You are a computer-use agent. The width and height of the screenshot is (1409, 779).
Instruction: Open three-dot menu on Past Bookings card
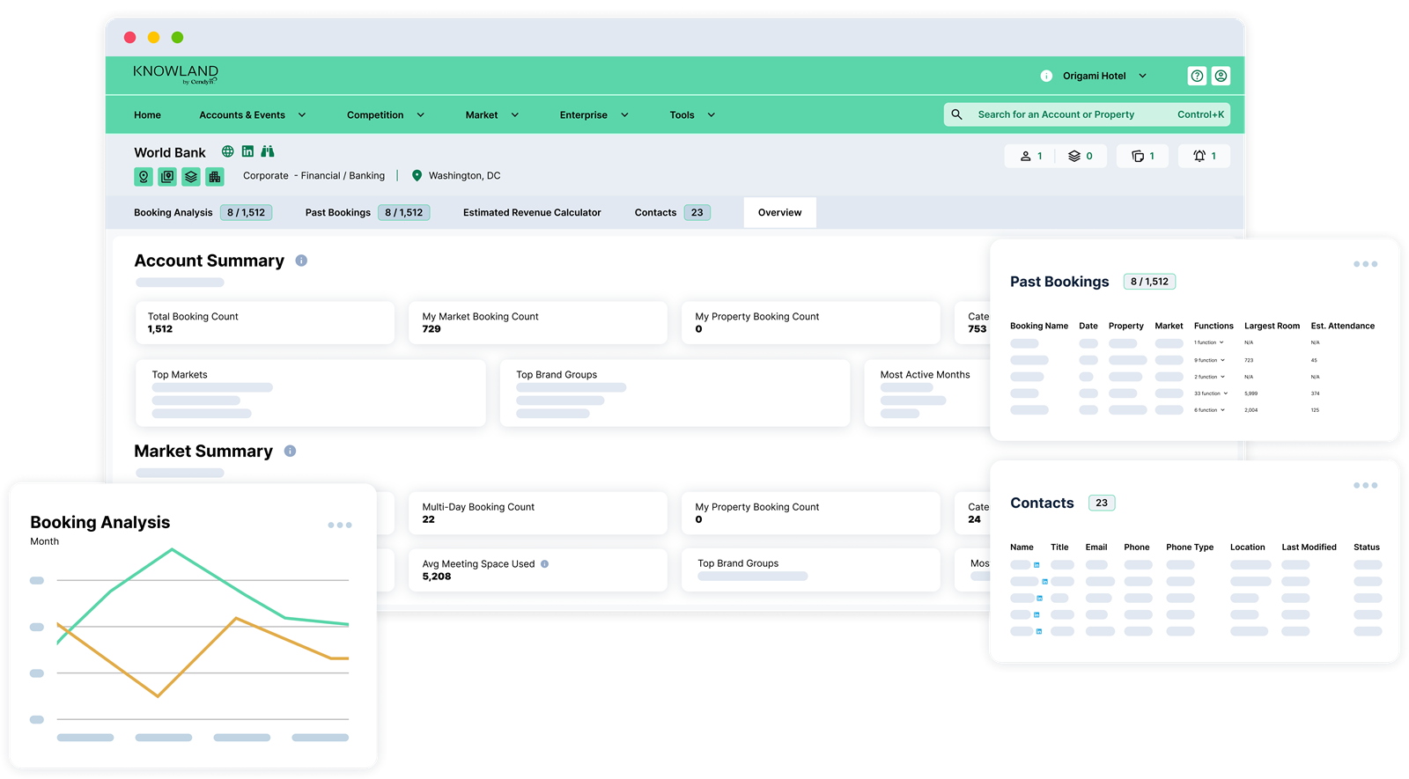click(1365, 264)
